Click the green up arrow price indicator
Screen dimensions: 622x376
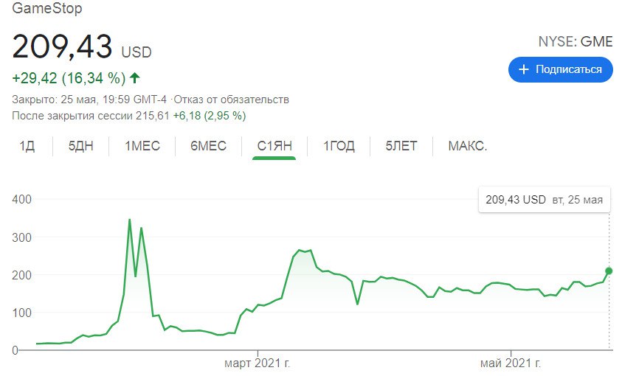point(135,77)
